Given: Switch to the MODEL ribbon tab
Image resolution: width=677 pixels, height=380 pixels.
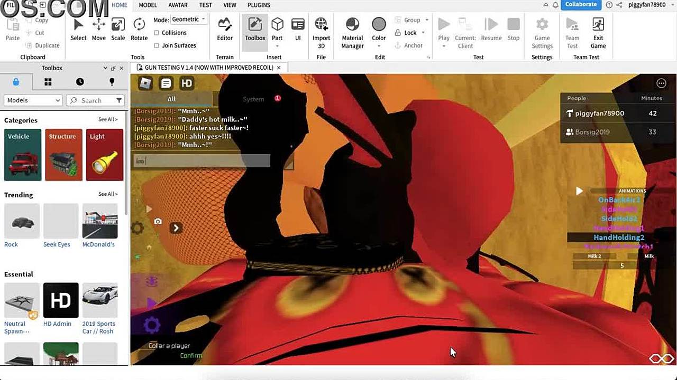Looking at the screenshot, I should click(148, 5).
